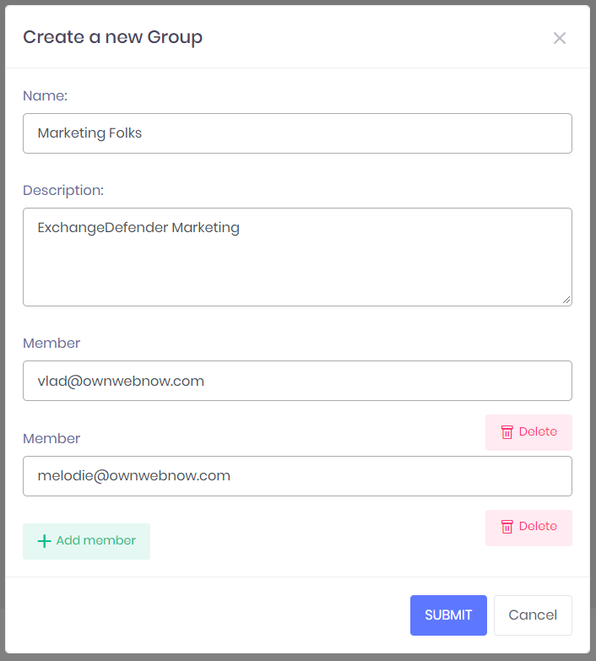
Task: Click trash icon next to melodie@ownwebnow.com member
Action: tap(507, 527)
